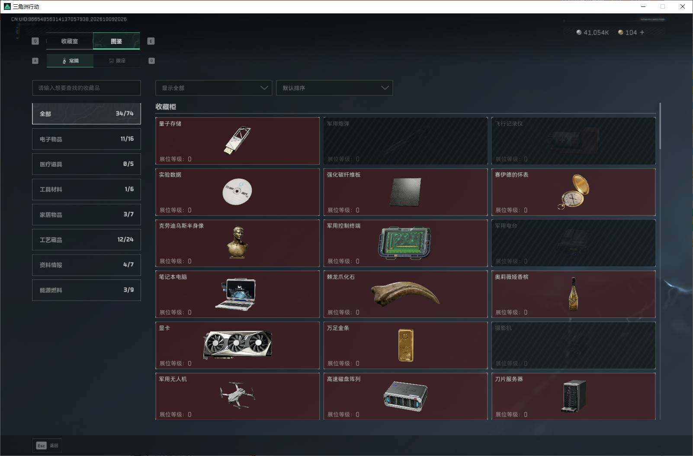
Task: Select the 能源燃料 category
Action: (87, 290)
